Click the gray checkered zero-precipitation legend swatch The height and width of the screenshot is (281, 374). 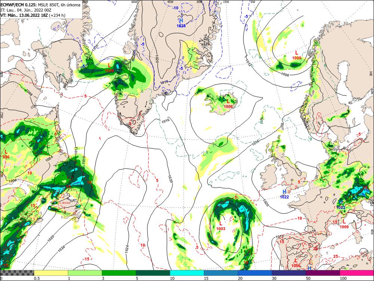[17, 273]
